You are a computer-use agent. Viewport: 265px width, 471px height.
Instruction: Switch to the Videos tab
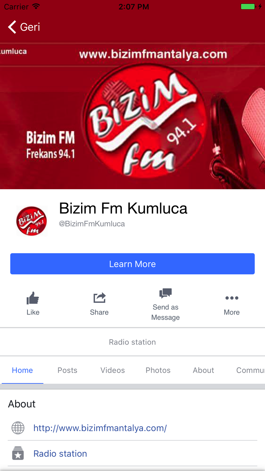pos(113,370)
